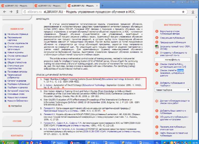Open the Настройка settings link

16,106
